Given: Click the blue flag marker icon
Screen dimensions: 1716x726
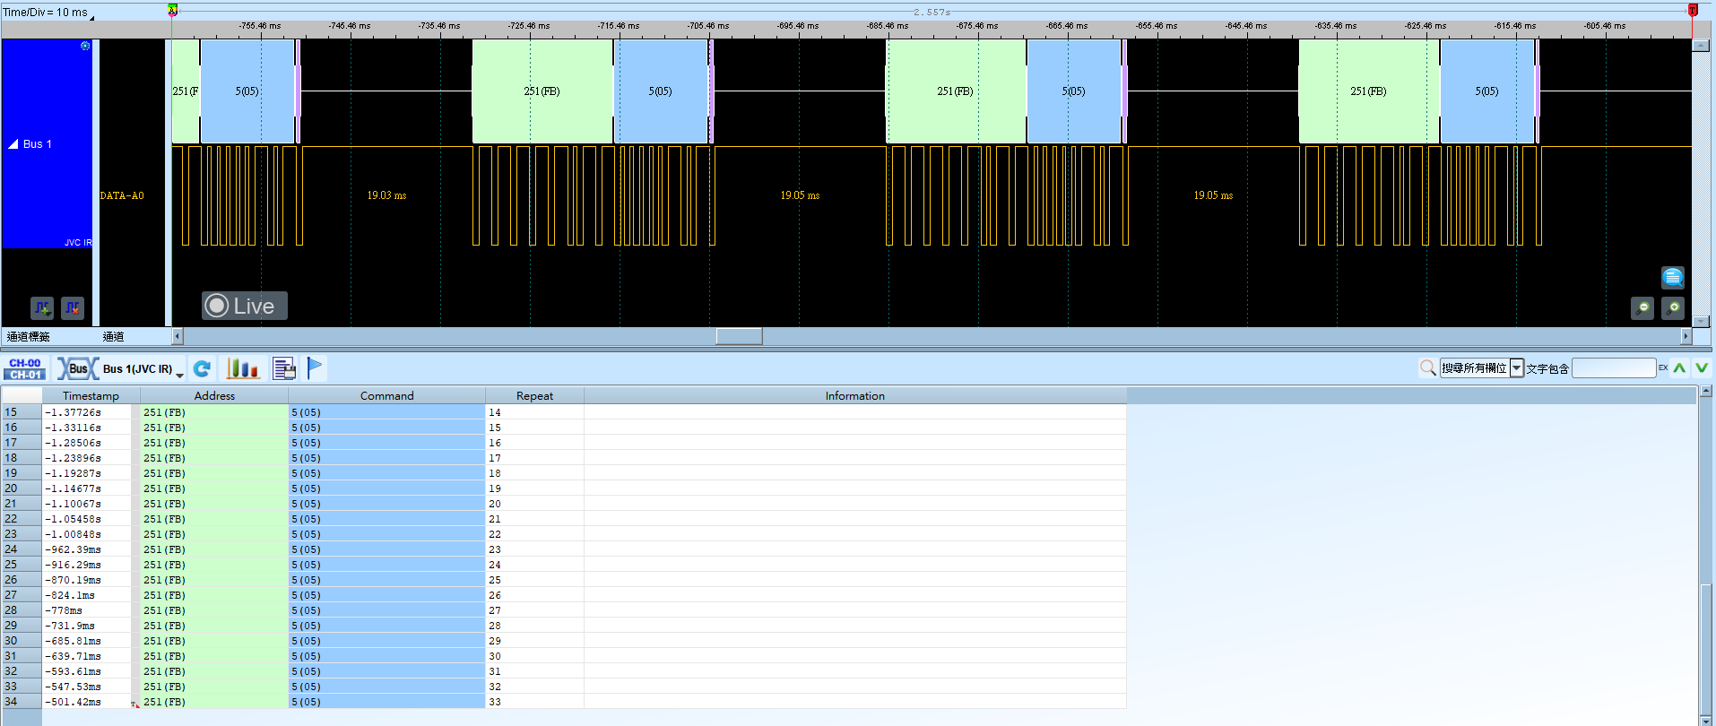Looking at the screenshot, I should click(315, 367).
